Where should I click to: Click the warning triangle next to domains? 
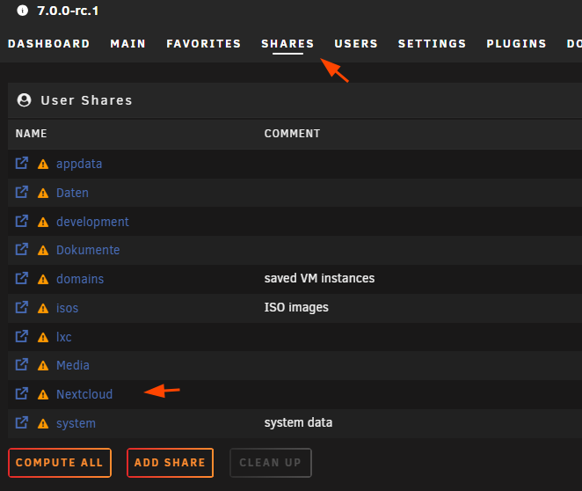tap(43, 279)
